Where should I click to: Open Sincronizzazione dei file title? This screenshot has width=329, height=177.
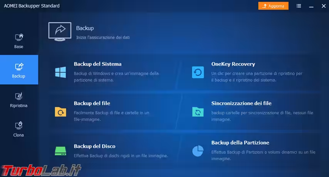click(241, 104)
